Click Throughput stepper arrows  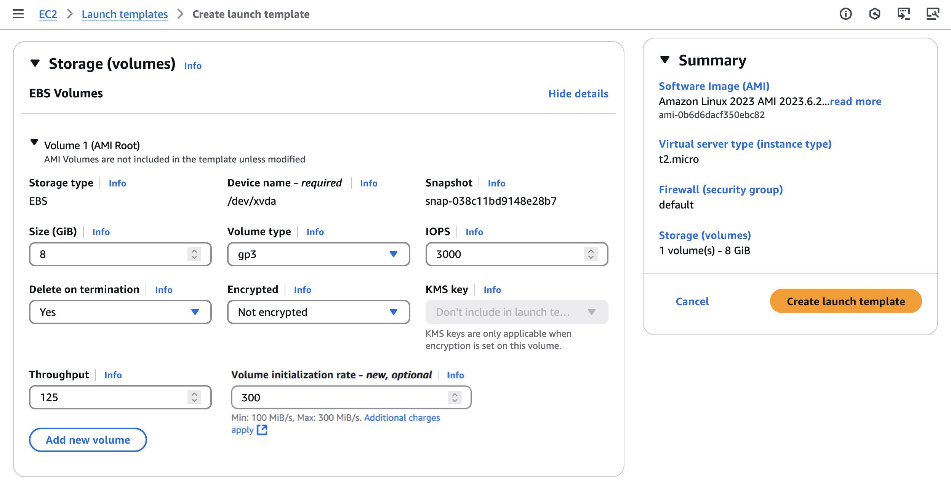click(194, 397)
